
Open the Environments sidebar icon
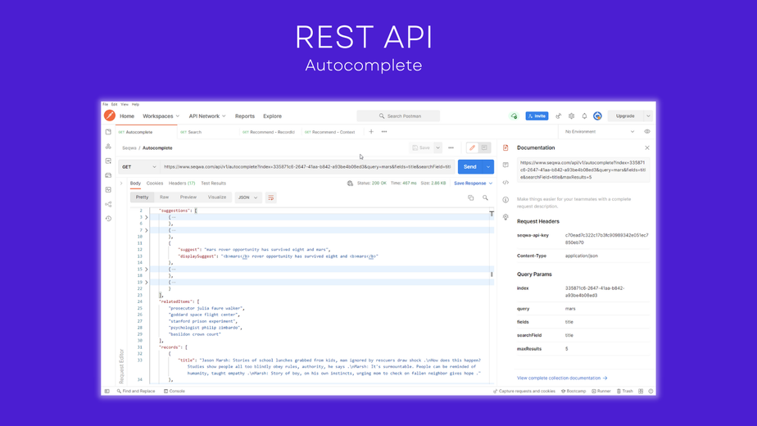[x=108, y=161]
